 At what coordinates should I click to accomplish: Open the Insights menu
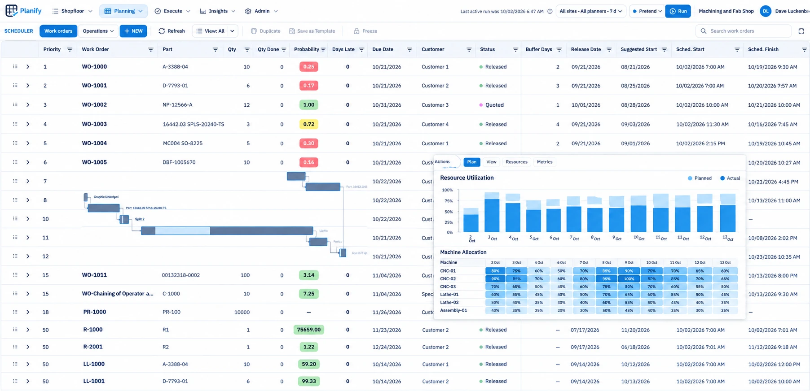tap(218, 11)
